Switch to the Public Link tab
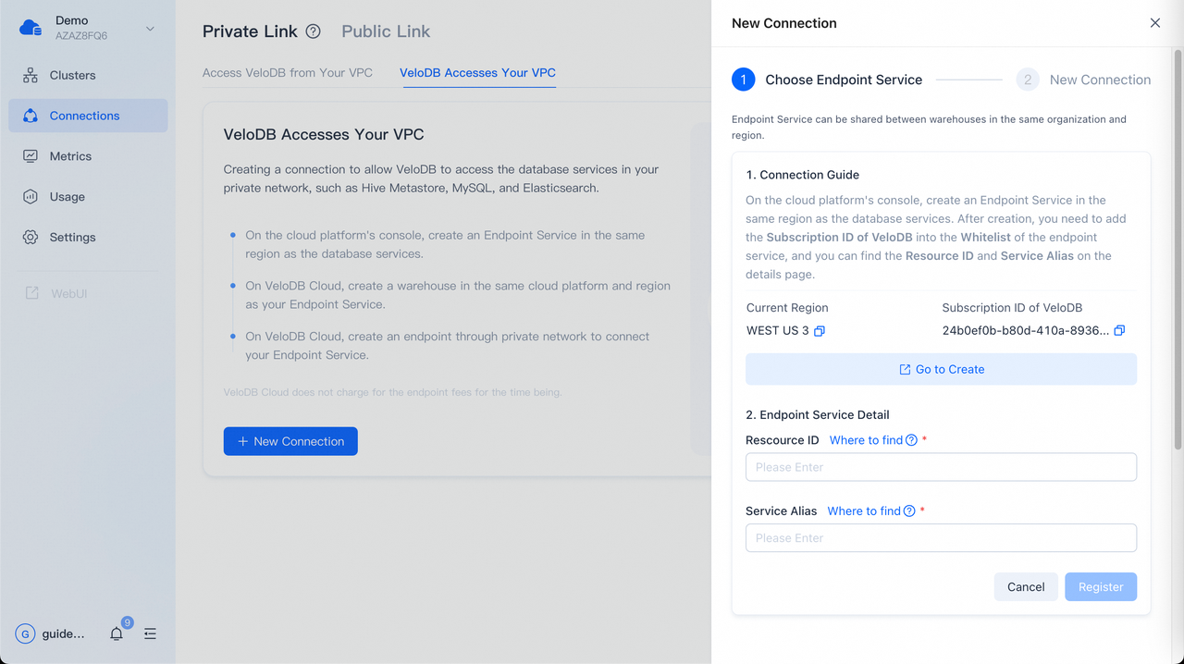This screenshot has height=664, width=1184. click(x=386, y=31)
